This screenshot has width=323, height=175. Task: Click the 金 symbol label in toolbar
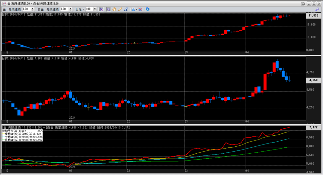pos(4,9)
